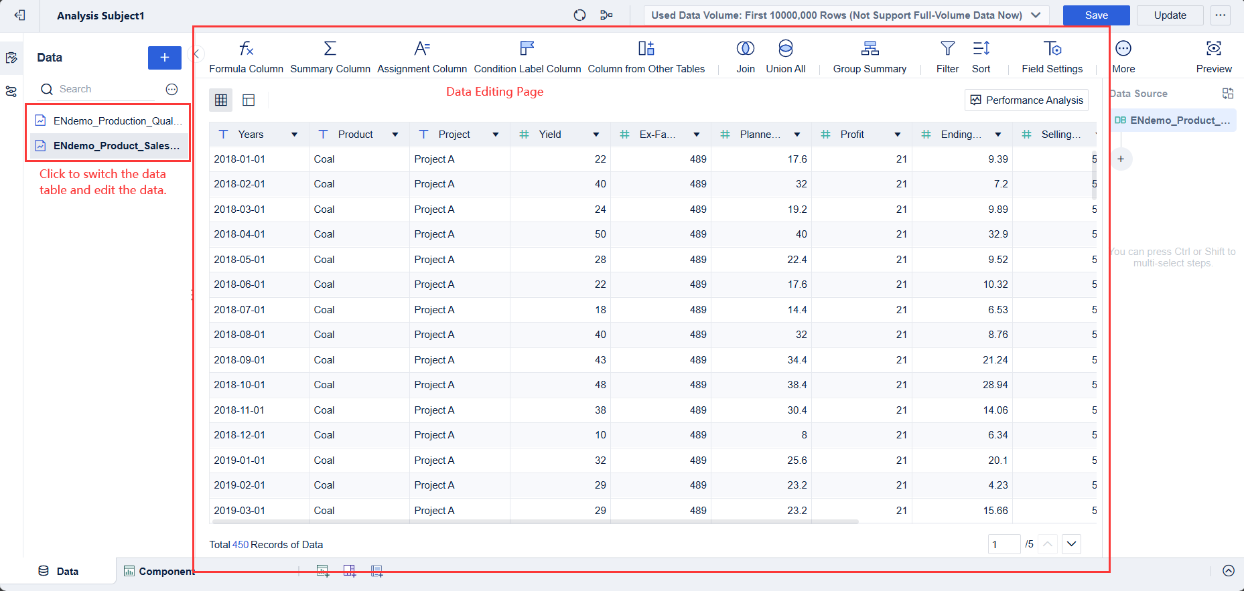Click the exit back icon at top left
This screenshot has width=1244, height=591.
[x=19, y=15]
